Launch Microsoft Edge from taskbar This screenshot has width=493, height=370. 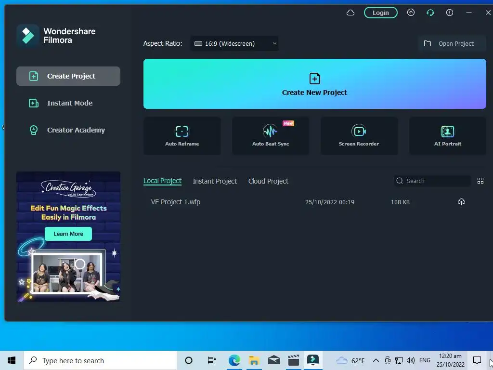coord(234,360)
